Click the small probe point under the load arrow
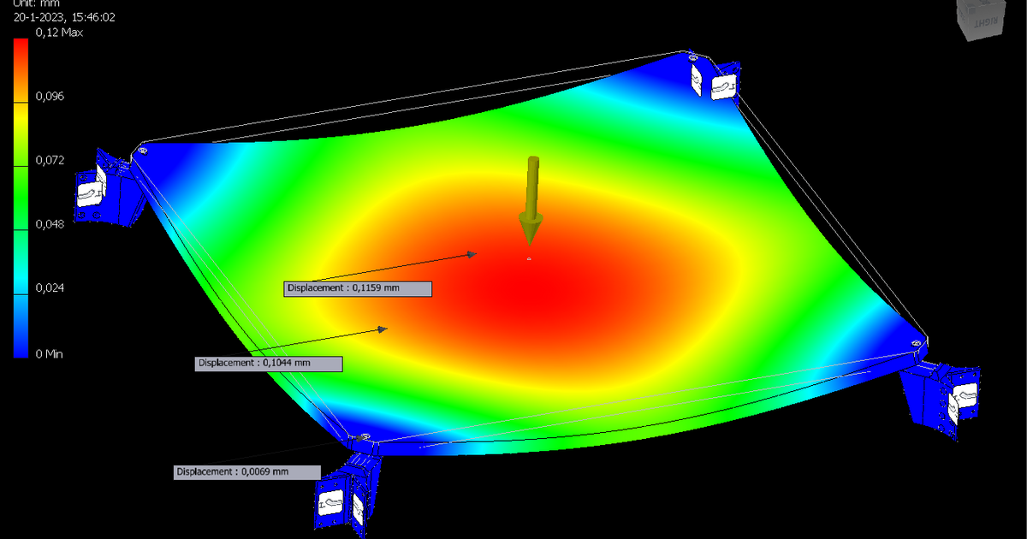 [x=529, y=258]
